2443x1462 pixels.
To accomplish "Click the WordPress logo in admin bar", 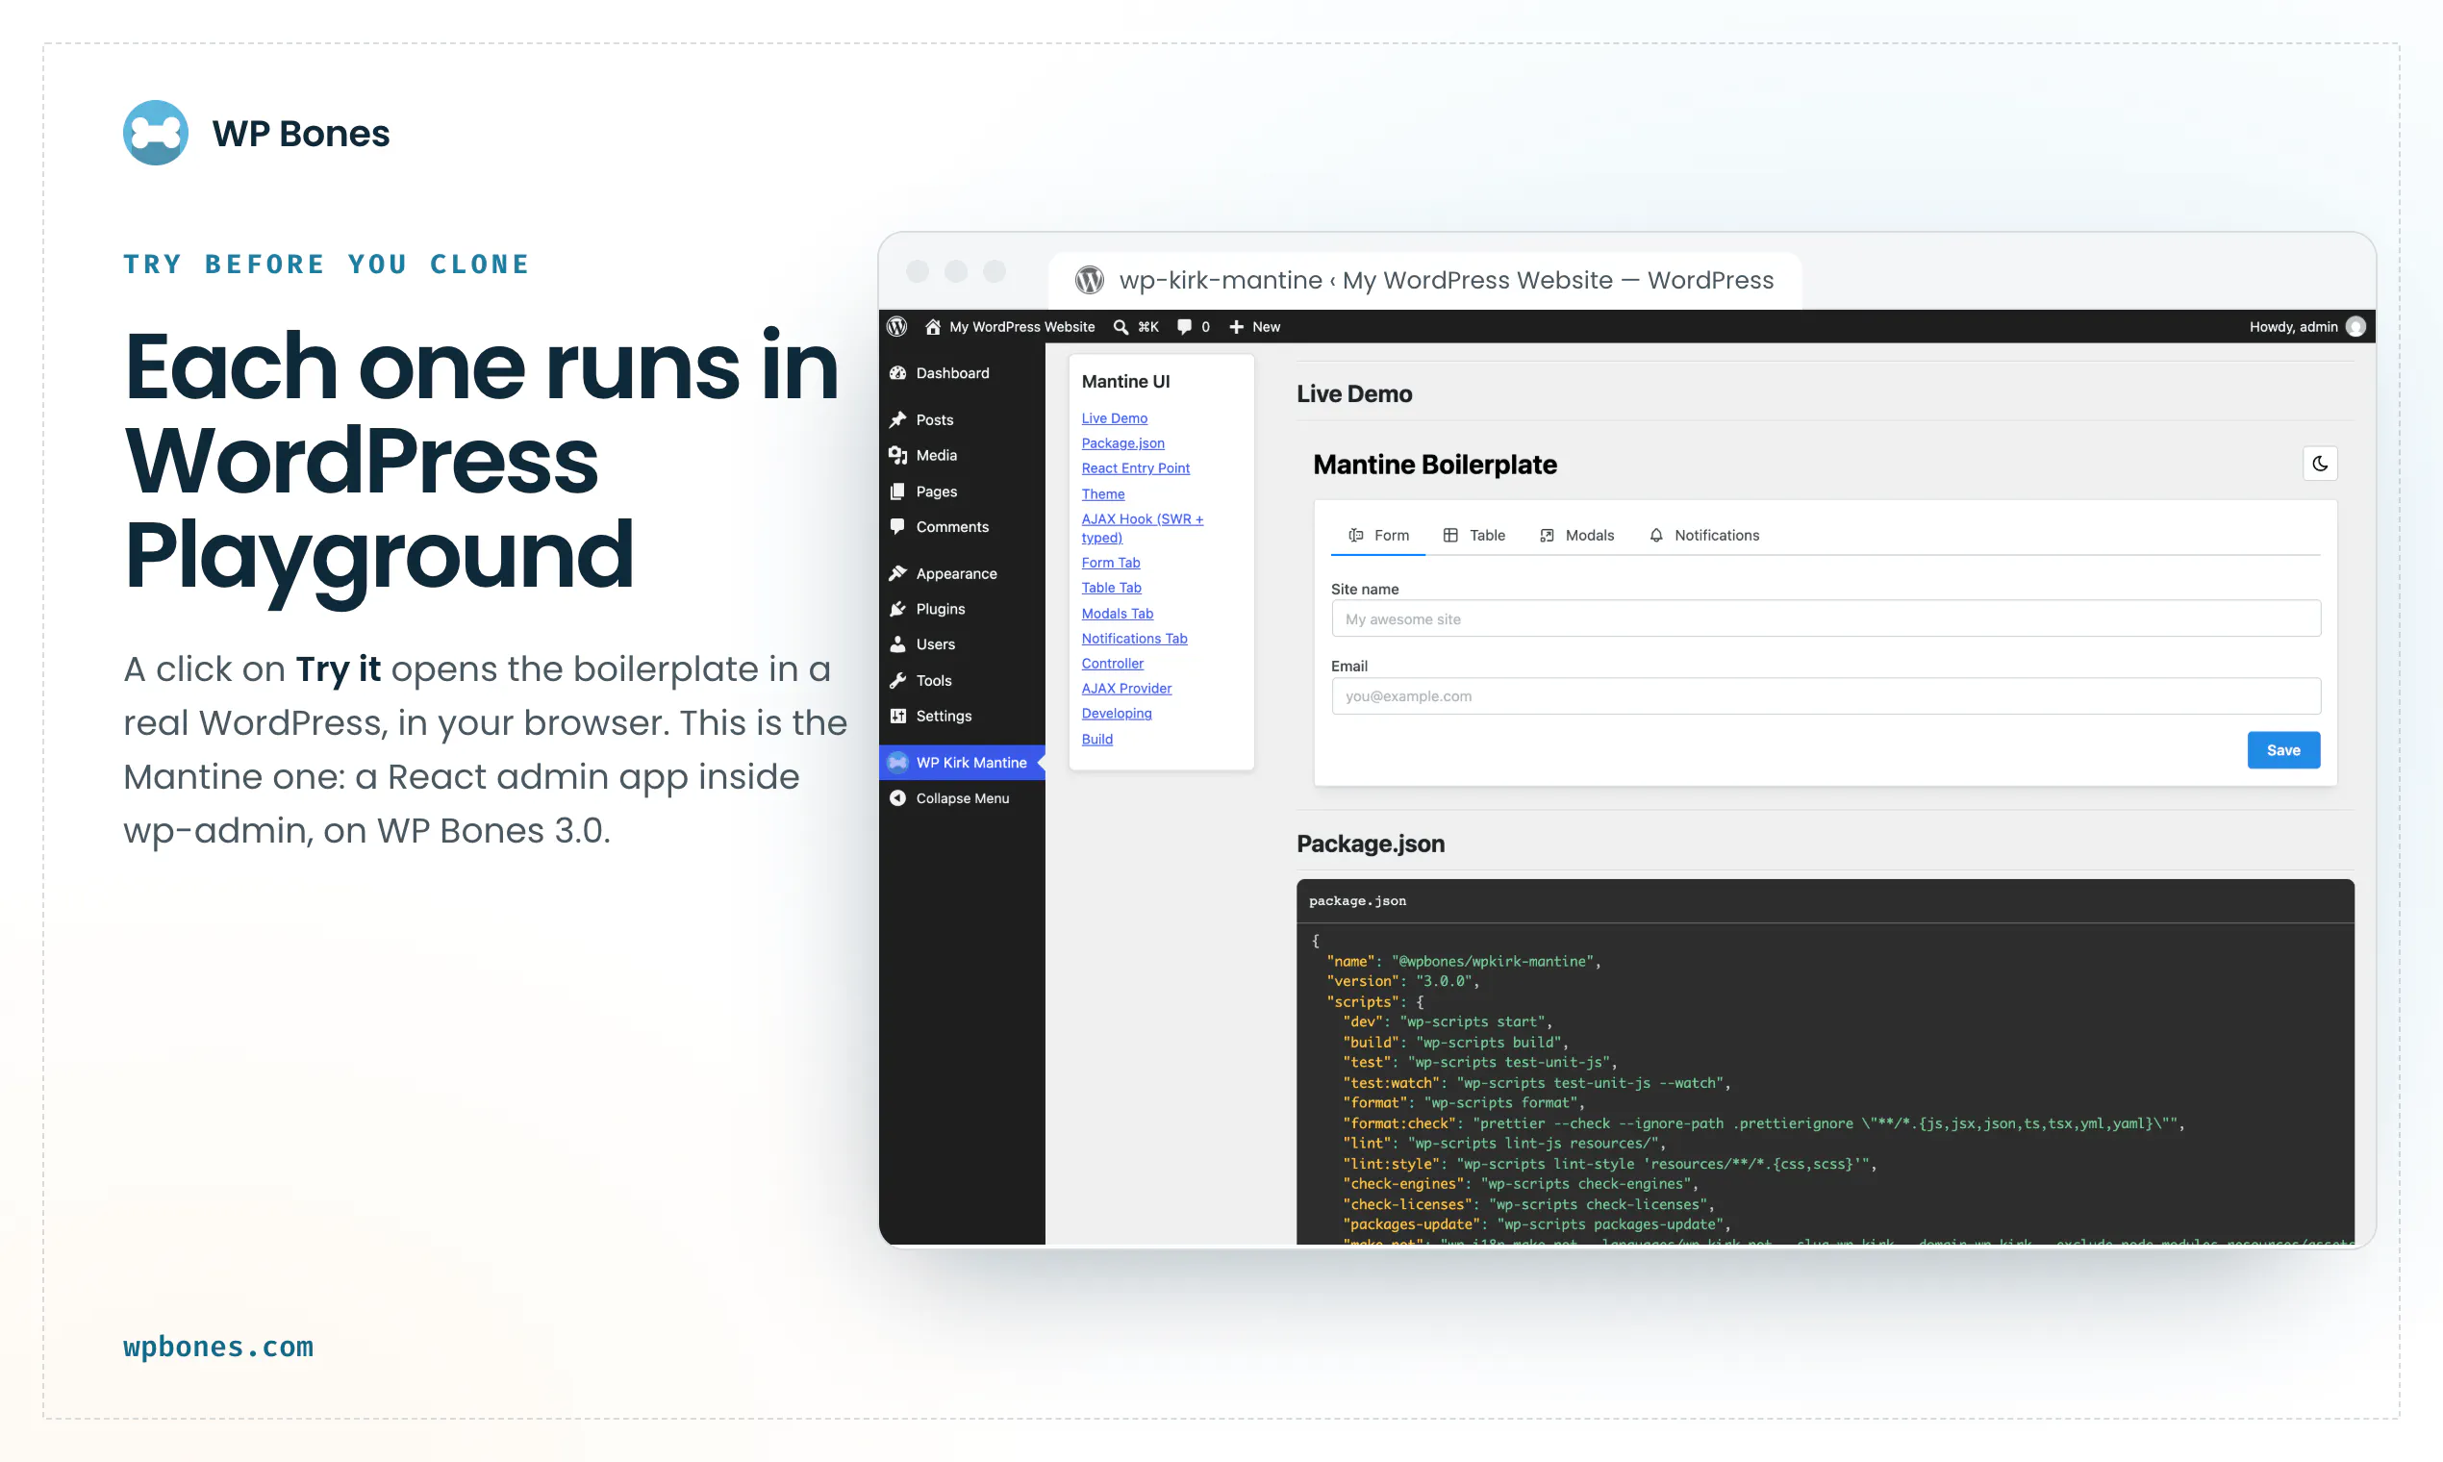I will [896, 326].
